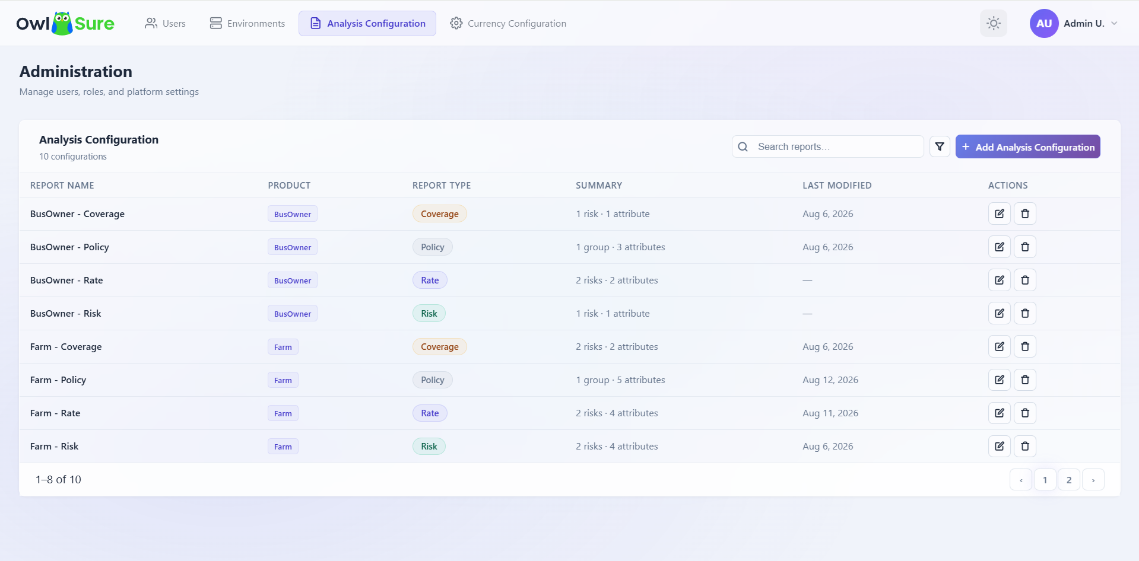Delete the BusOwner - Coverage configuration
This screenshot has width=1139, height=561.
1025,213
